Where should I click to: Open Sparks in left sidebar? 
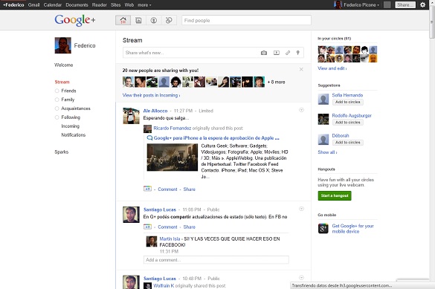[61, 152]
